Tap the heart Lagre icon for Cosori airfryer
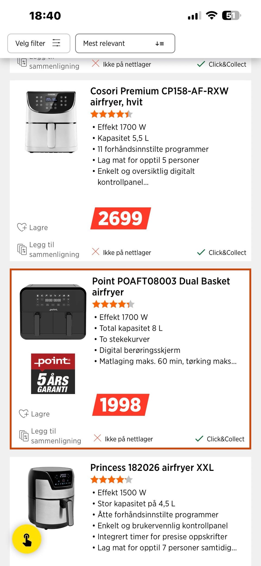 [x=22, y=227]
